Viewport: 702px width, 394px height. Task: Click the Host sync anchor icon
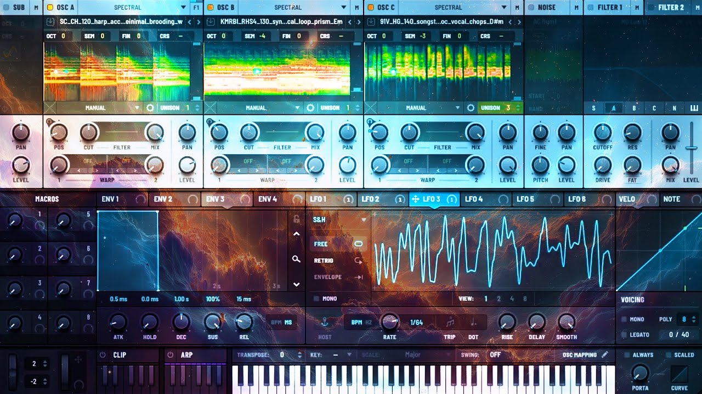coord(325,321)
